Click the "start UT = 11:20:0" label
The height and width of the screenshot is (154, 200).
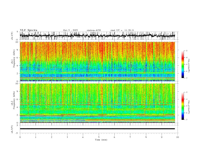pos(122,30)
